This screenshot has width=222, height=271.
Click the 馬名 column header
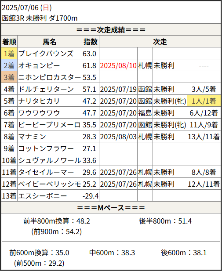coord(50,42)
